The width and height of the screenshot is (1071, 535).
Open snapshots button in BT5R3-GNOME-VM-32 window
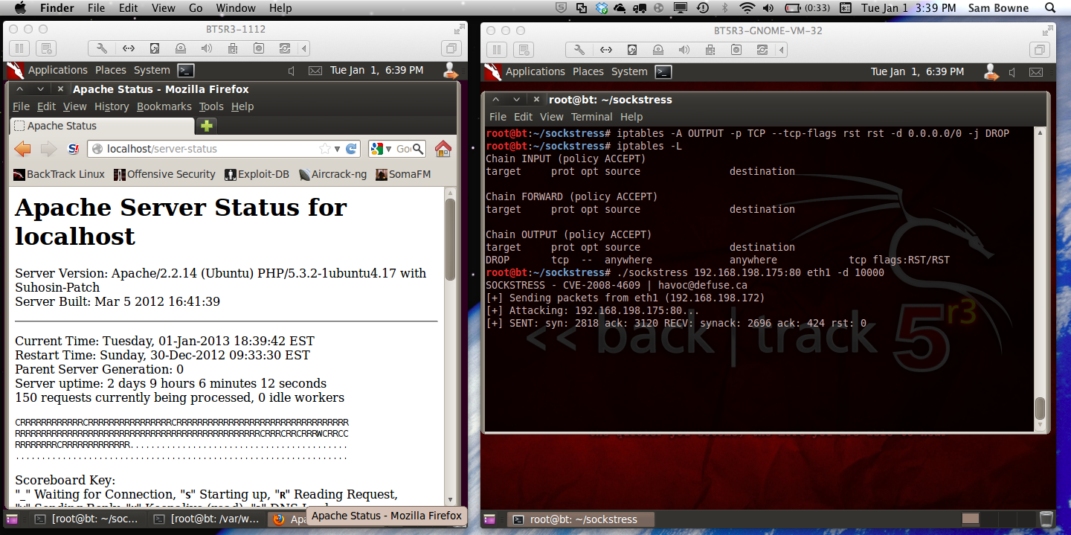[x=524, y=50]
